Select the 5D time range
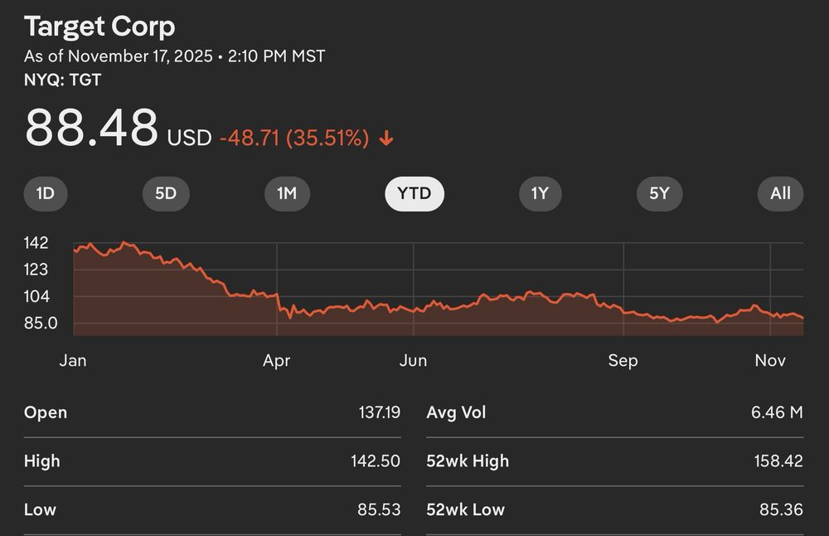 (x=166, y=193)
